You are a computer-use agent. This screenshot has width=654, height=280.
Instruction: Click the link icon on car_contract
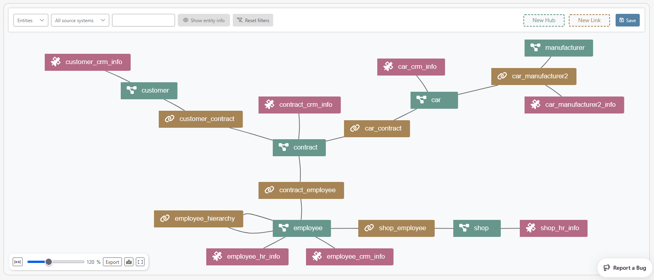click(355, 129)
